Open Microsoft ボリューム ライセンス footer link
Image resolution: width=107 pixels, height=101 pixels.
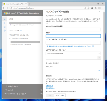coord(15,94)
